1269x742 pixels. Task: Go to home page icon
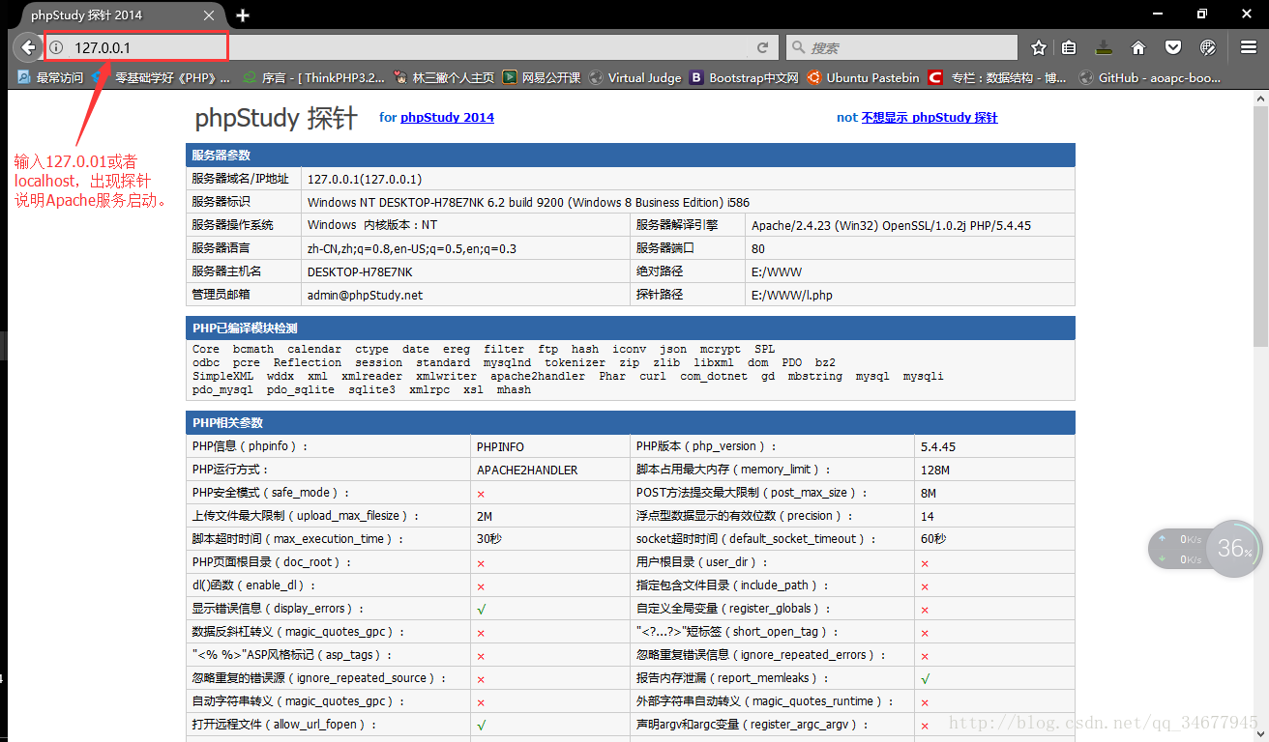pos(1138,47)
